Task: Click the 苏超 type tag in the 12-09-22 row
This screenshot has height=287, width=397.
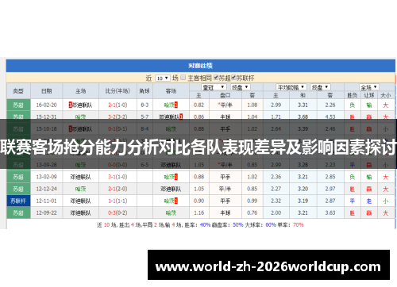Action: tap(18, 212)
